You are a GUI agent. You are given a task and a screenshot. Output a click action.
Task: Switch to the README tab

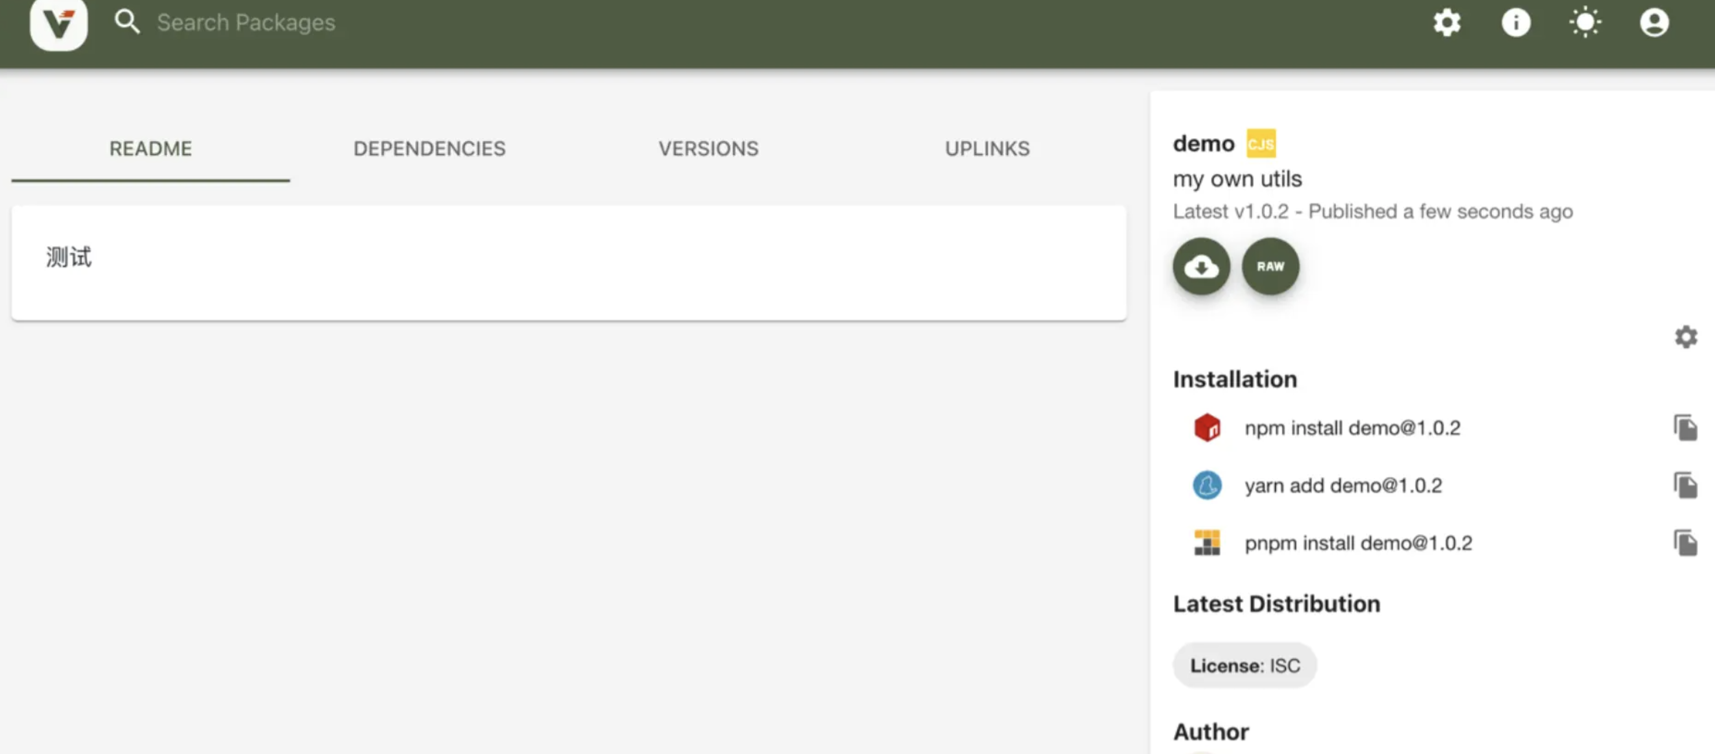pyautogui.click(x=150, y=148)
